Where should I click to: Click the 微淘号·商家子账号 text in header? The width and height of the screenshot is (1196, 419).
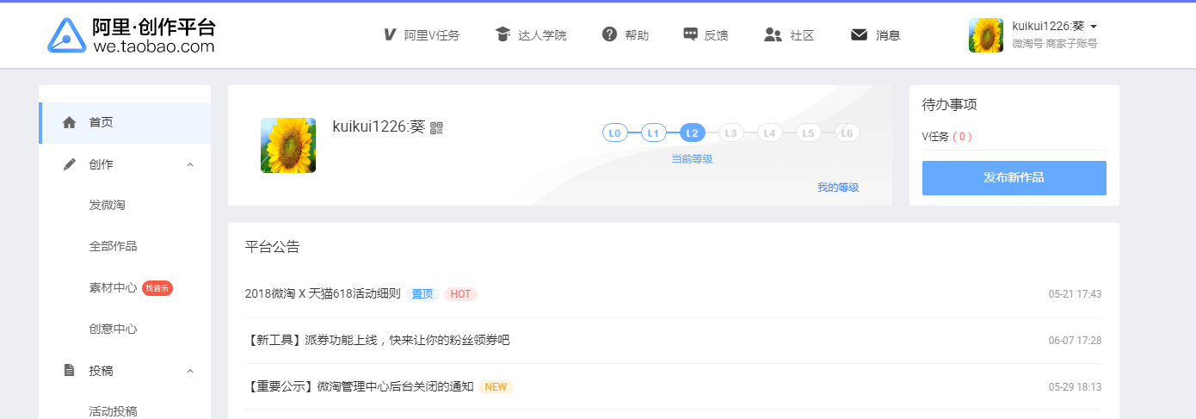pyautogui.click(x=1055, y=44)
